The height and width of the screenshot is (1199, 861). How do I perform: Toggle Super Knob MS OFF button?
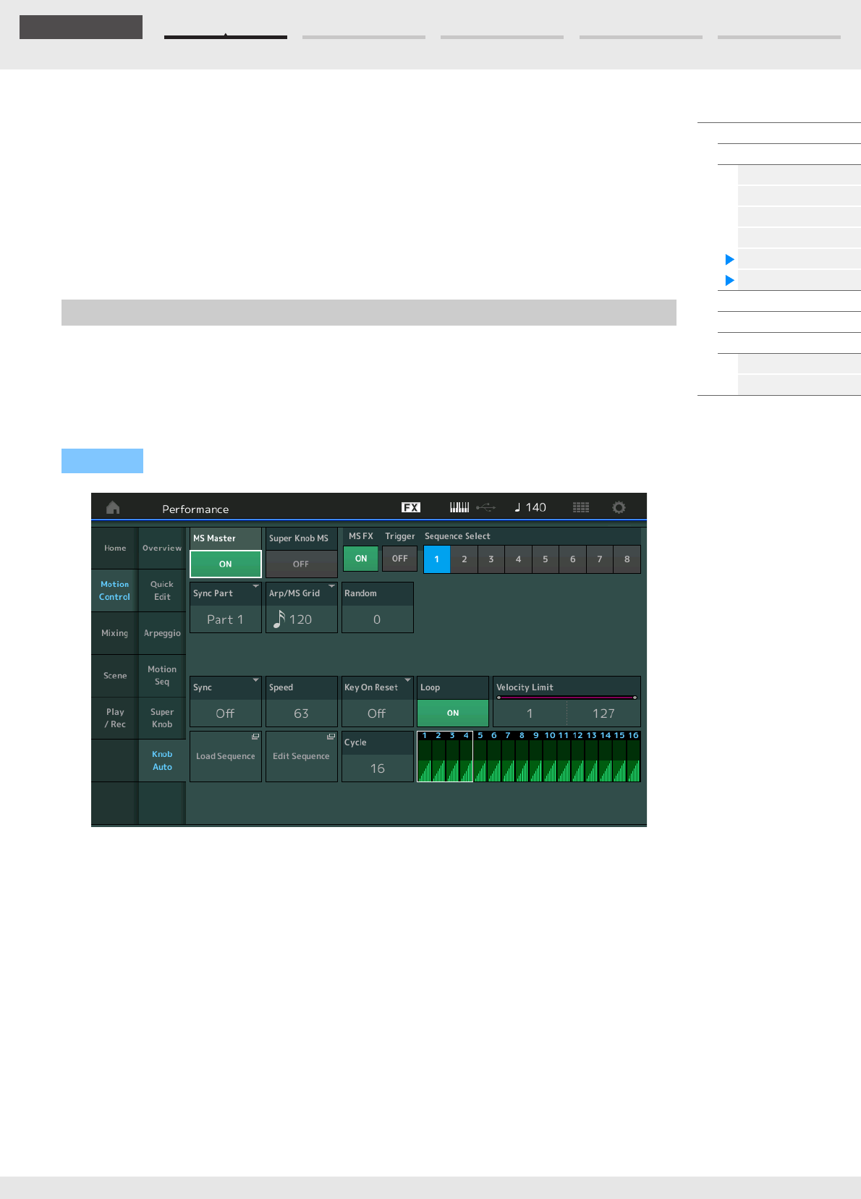coord(301,564)
